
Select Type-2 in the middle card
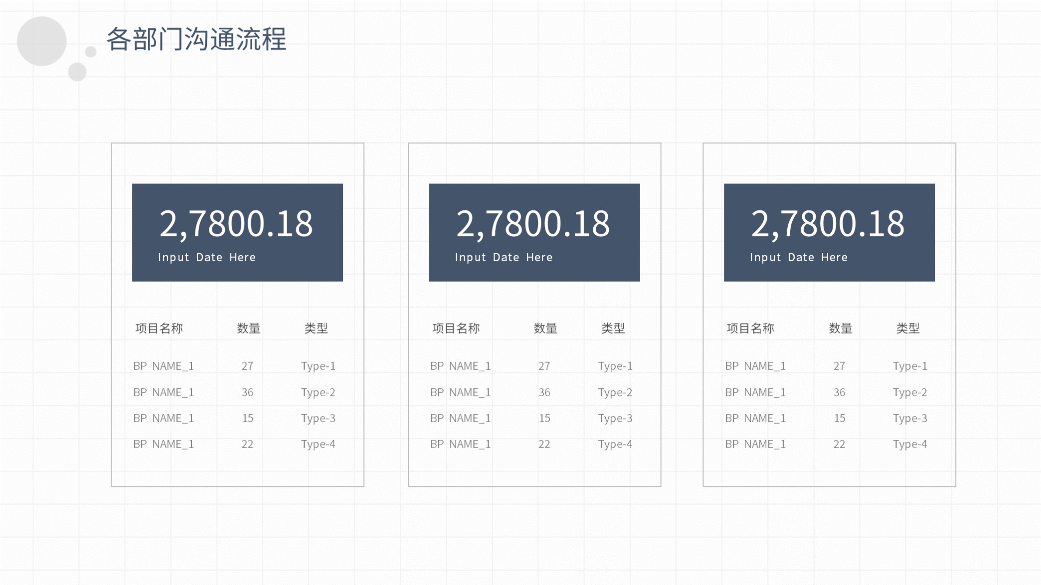(615, 393)
